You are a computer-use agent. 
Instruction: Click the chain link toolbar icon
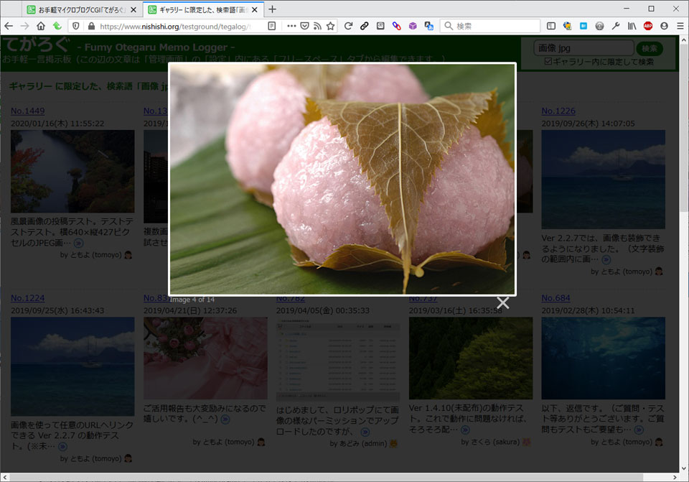point(365,26)
